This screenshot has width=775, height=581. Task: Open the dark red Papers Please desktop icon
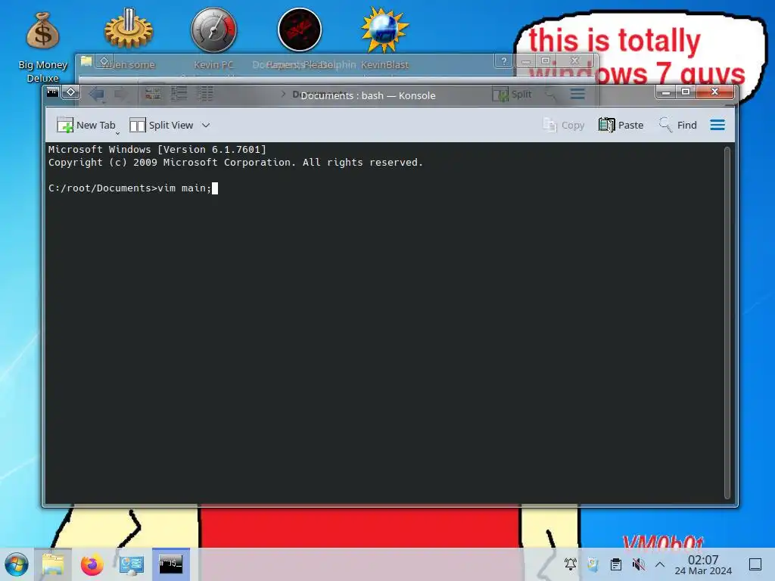(300, 30)
